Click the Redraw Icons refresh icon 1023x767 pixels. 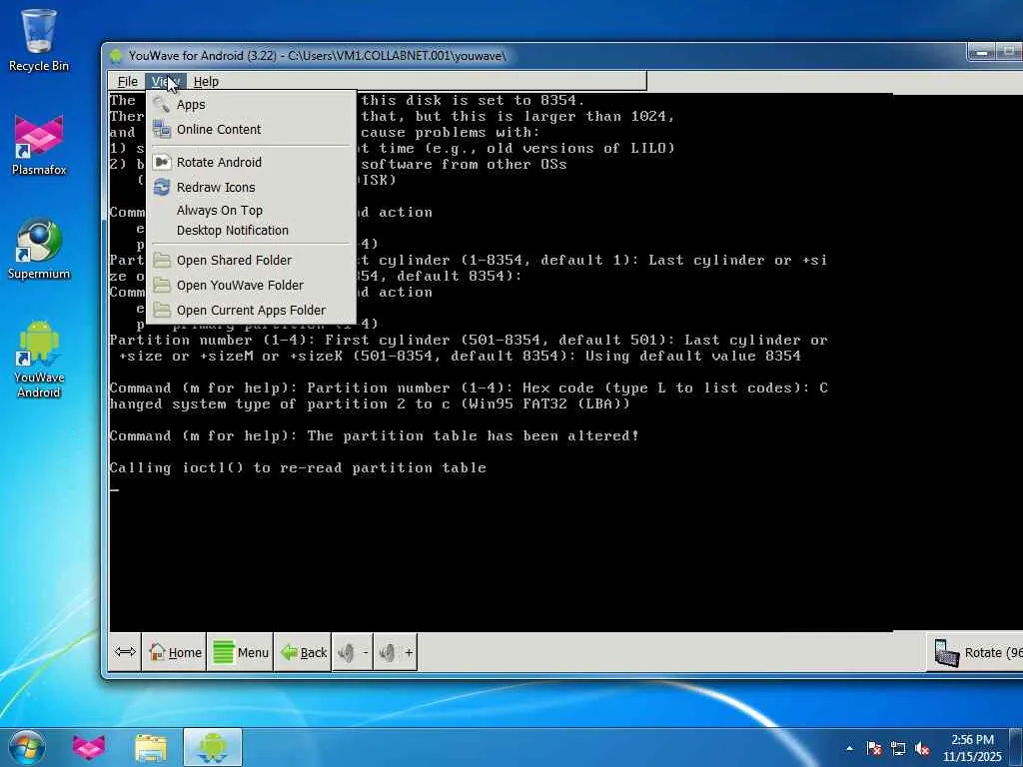pyautogui.click(x=161, y=187)
